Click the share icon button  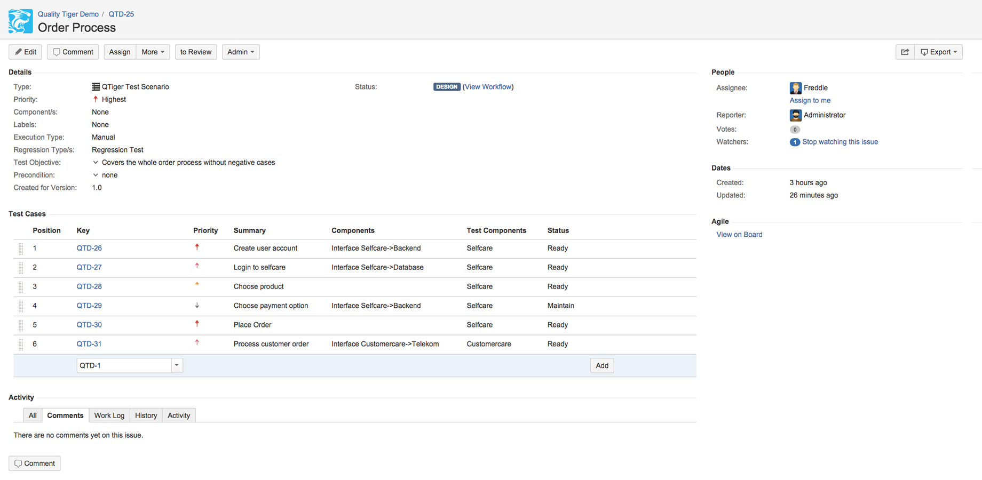[x=905, y=52]
